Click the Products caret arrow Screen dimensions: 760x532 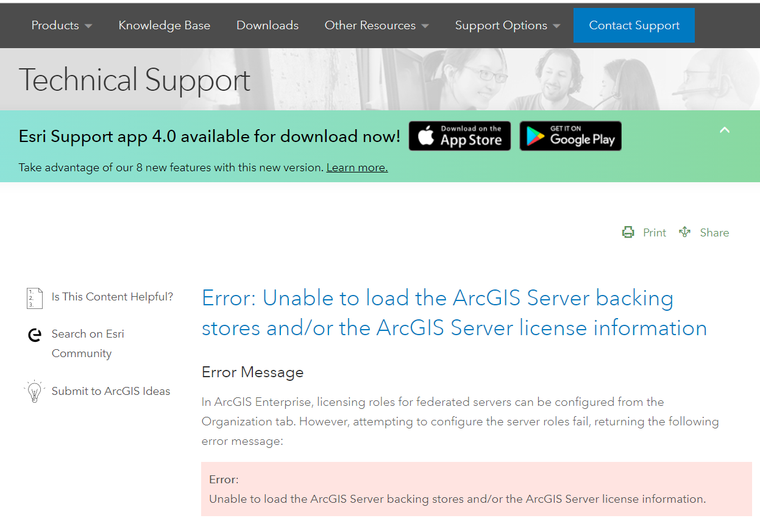click(x=88, y=26)
